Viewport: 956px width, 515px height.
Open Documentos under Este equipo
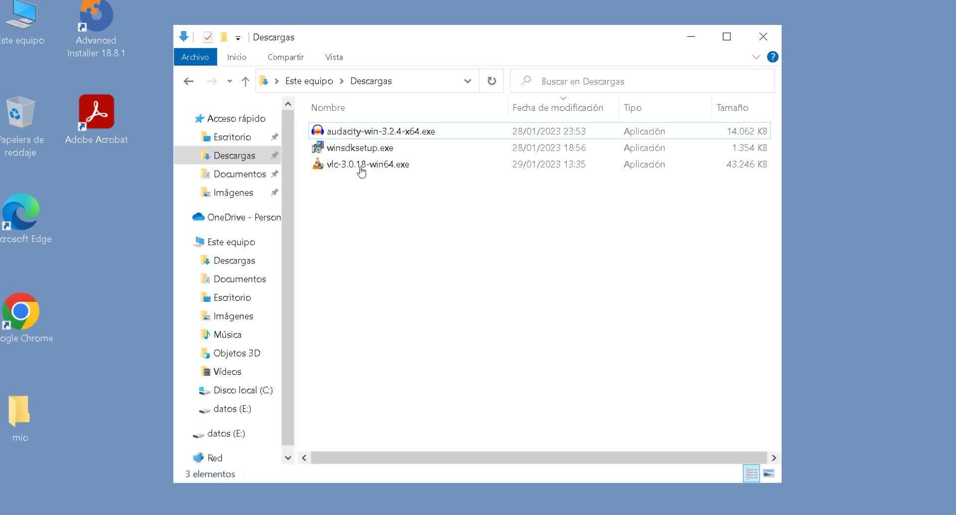233,279
